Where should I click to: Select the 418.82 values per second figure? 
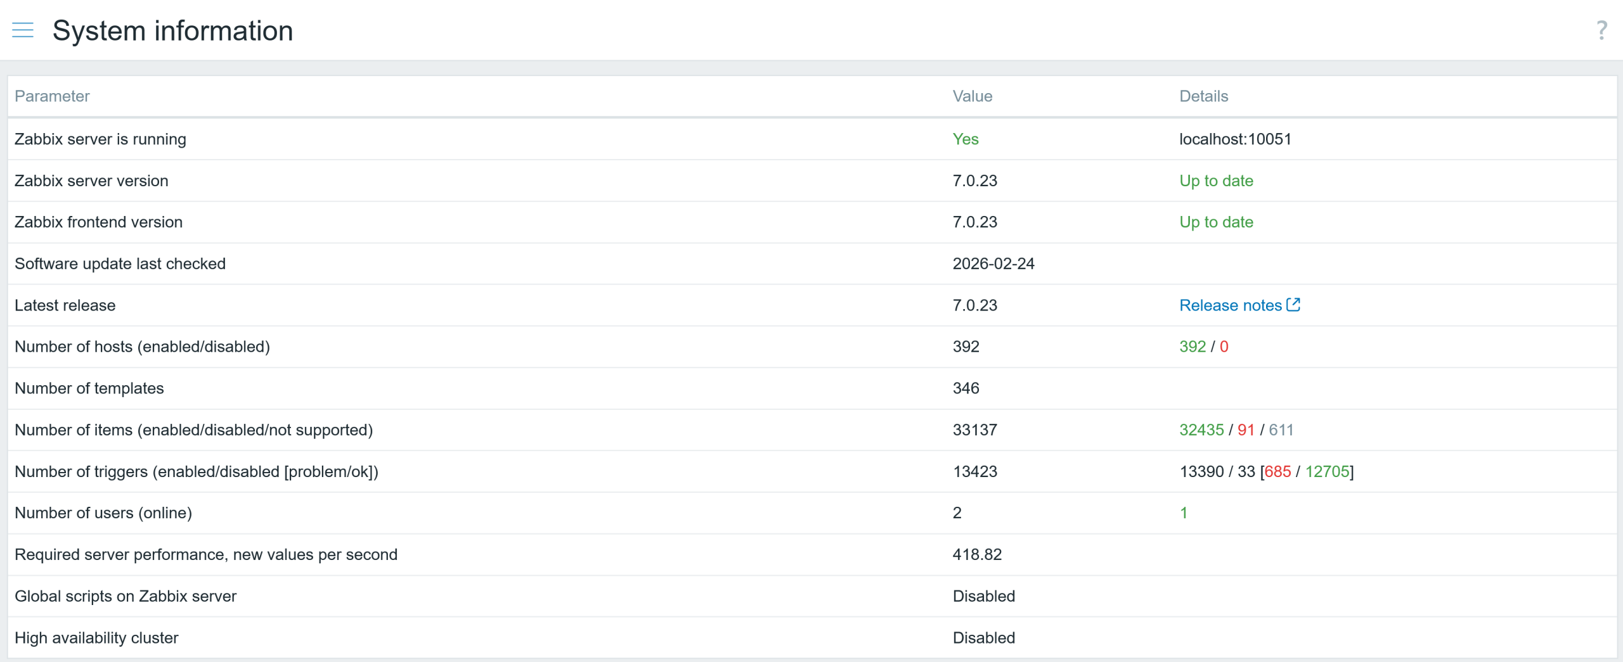(977, 555)
